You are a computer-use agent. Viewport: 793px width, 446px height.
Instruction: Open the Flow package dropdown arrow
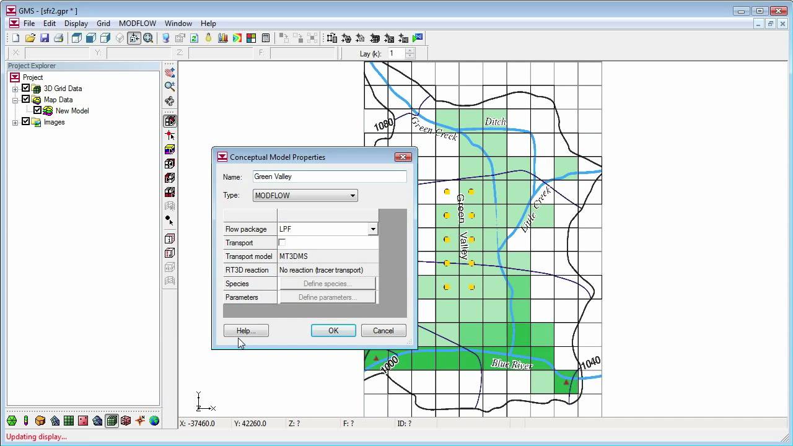pyautogui.click(x=372, y=229)
